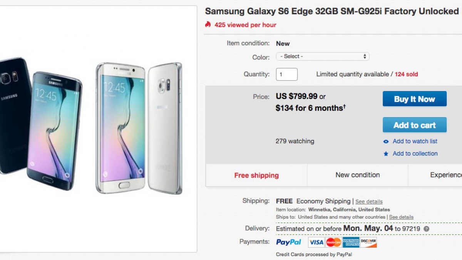Screen dimensions: 462x260
Task: Click the Quantity input field
Action: [x=286, y=74]
